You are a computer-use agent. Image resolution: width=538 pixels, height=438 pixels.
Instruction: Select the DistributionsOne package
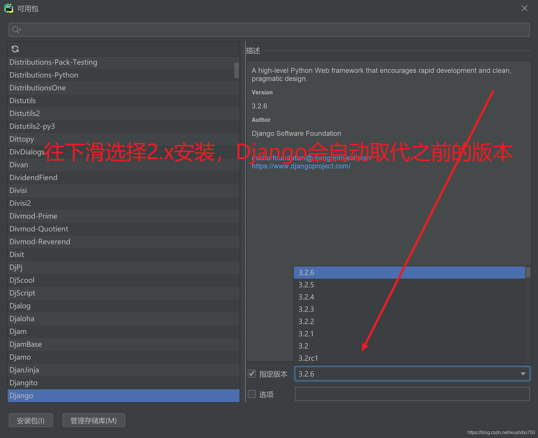click(x=124, y=88)
